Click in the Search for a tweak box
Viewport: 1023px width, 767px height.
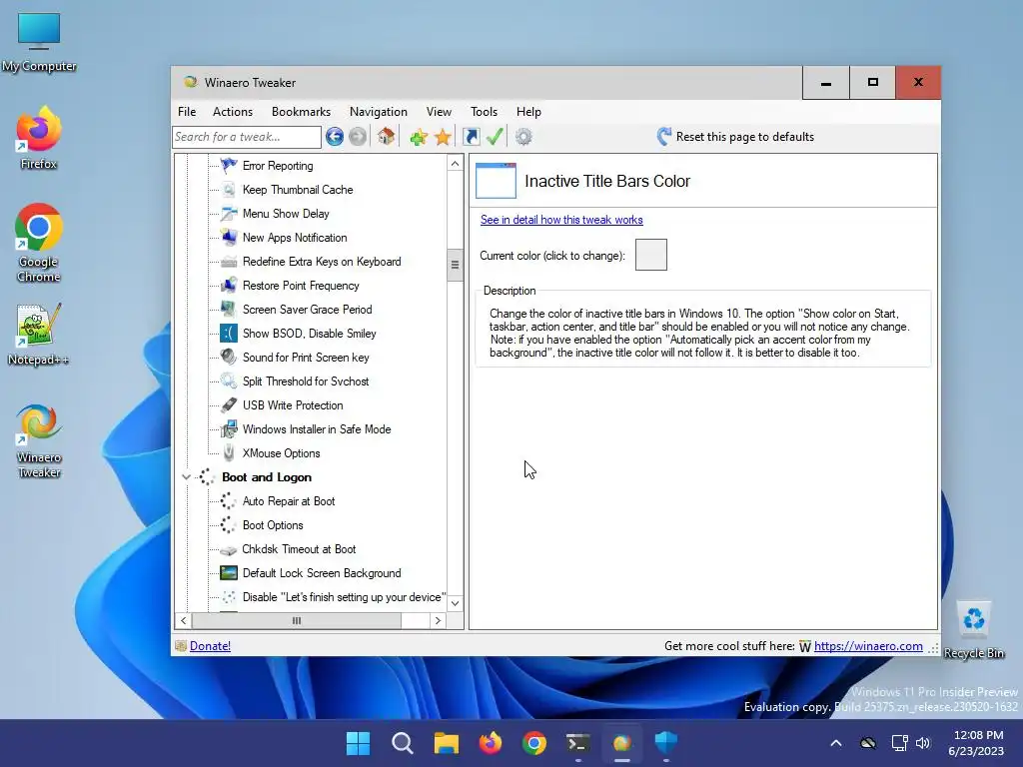coord(247,137)
